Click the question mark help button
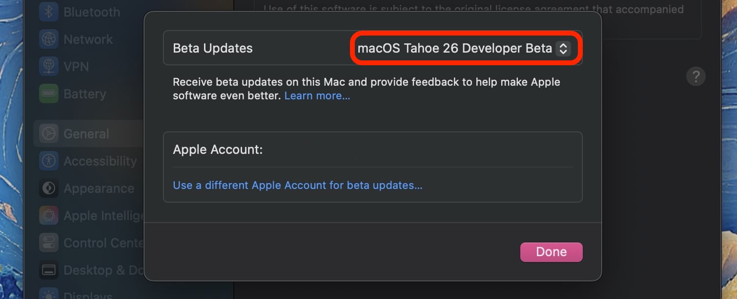 pyautogui.click(x=696, y=76)
